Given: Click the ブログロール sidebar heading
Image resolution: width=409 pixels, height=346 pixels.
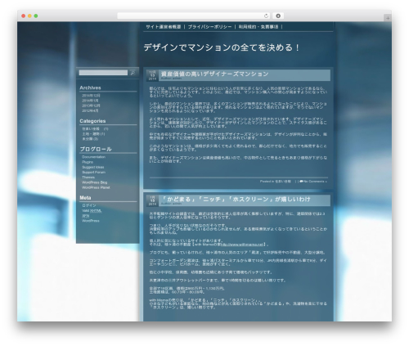Looking at the screenshot, I should point(96,149).
